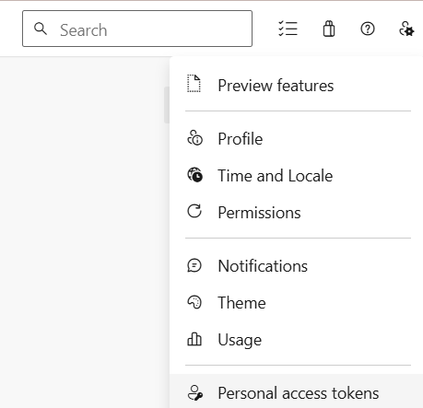Image resolution: width=423 pixels, height=408 pixels.
Task: Open the User settings icon
Action: [406, 29]
